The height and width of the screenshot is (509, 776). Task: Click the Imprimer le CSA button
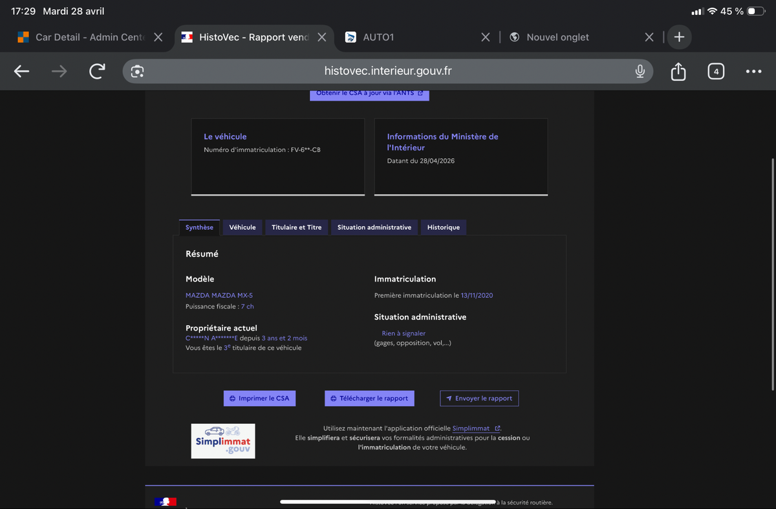tap(259, 399)
